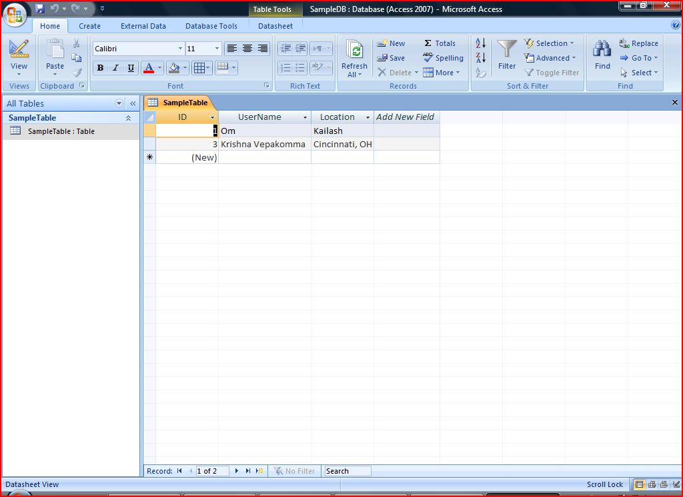Click the Numbering list icon

(285, 67)
